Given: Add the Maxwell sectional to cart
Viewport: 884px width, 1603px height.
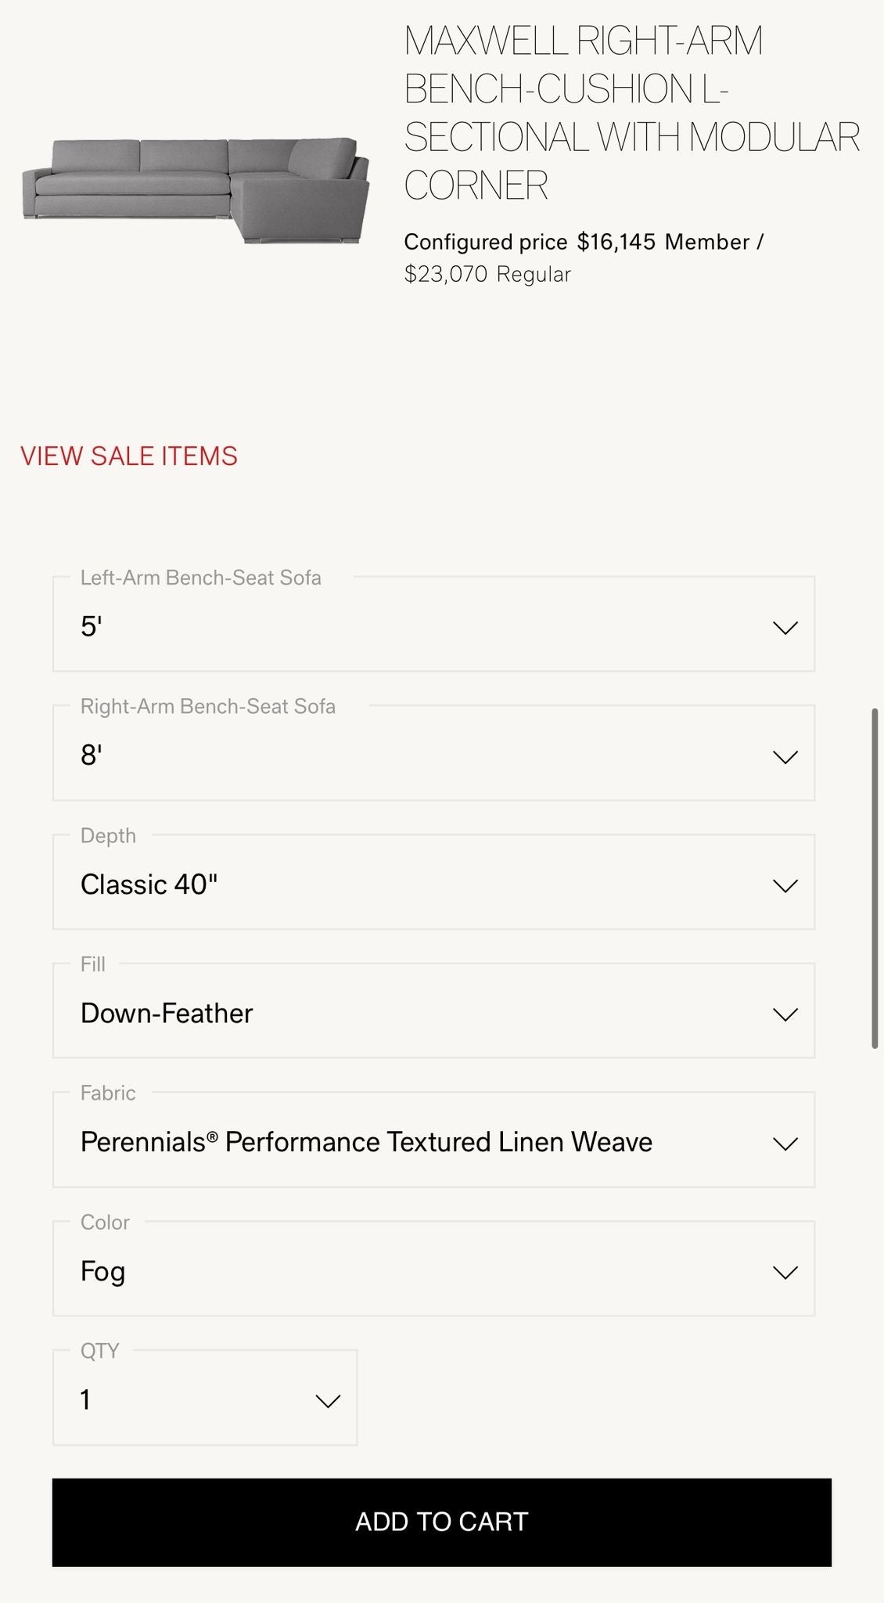Looking at the screenshot, I should click(x=441, y=1522).
